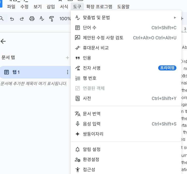Click the back arrow in sidebar
Viewport: 187px width, 174px height.
3,41
